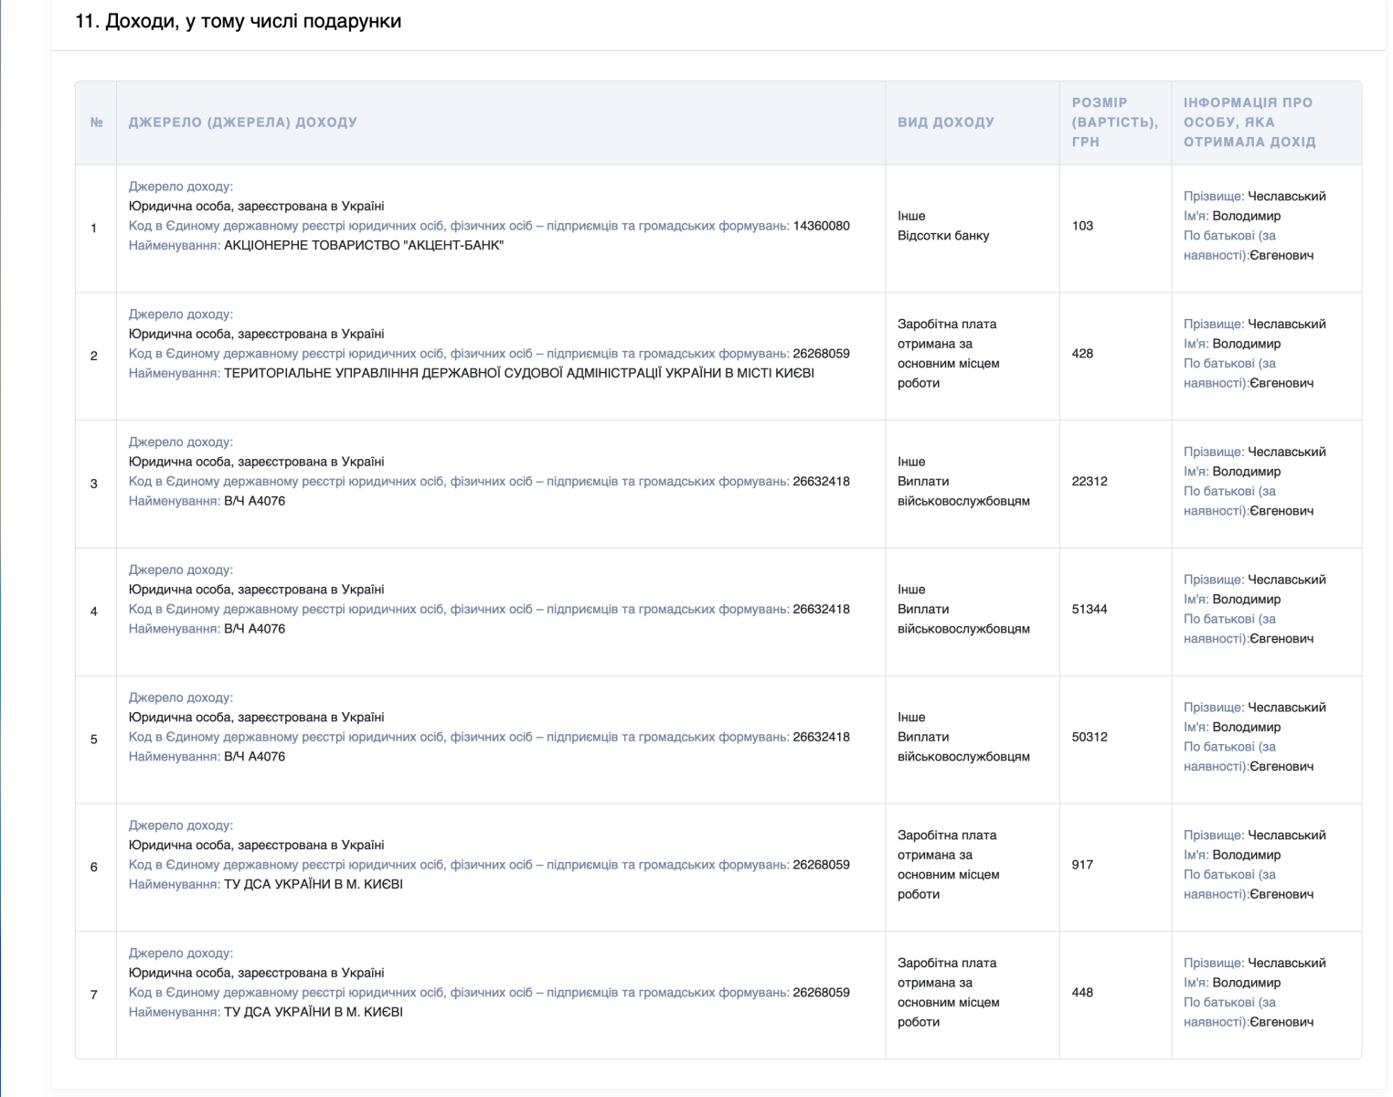Select the Kyiv court administration territorial office name

[519, 373]
